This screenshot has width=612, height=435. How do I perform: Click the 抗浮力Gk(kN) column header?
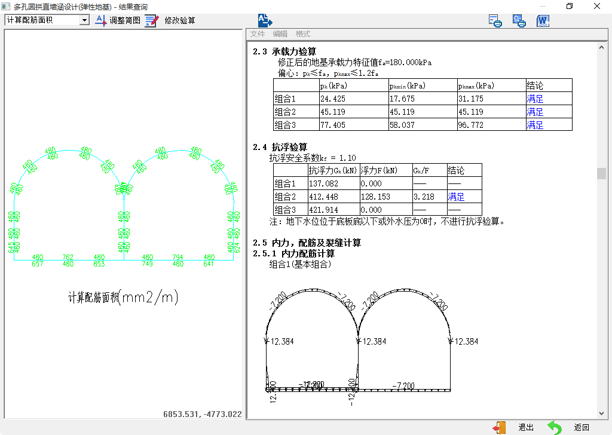(333, 170)
